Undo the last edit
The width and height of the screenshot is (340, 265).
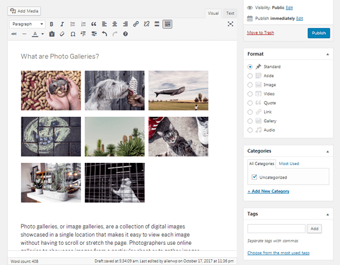pyautogui.click(x=104, y=34)
